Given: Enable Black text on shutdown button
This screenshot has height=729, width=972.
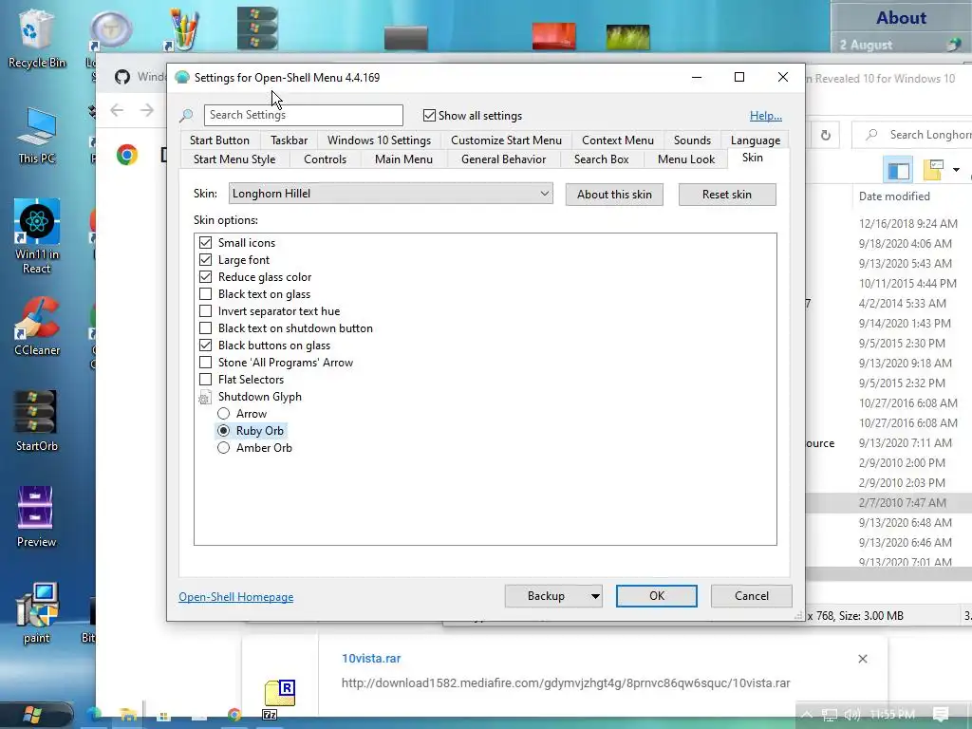Looking at the screenshot, I should [x=205, y=327].
